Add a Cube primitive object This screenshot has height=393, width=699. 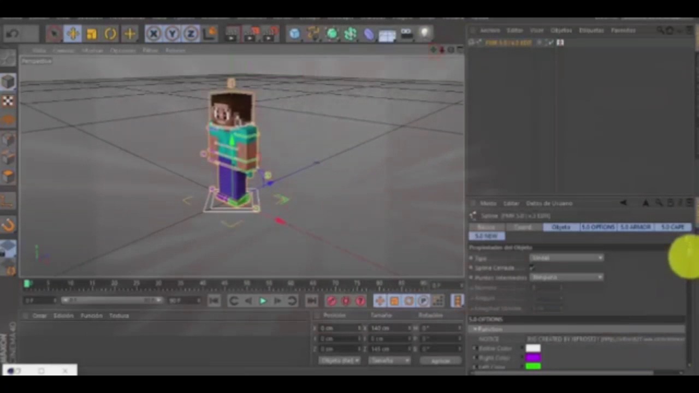tap(294, 34)
